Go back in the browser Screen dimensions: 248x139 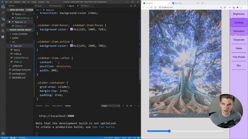(x=143, y=7)
